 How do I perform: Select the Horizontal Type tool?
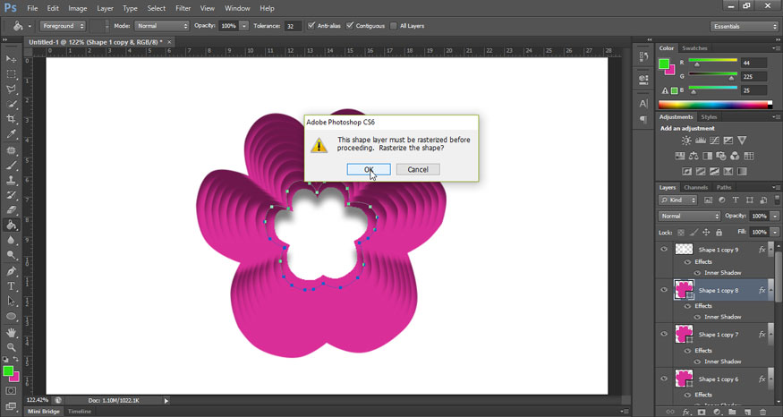[12, 285]
